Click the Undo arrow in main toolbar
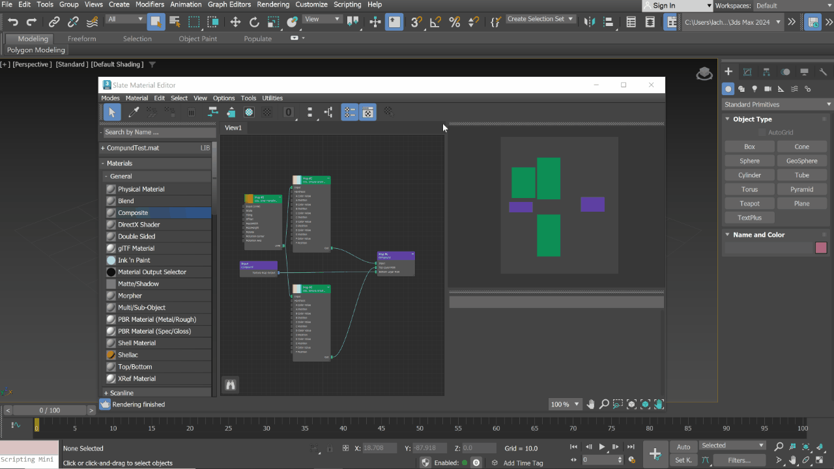This screenshot has height=469, width=834. point(12,22)
